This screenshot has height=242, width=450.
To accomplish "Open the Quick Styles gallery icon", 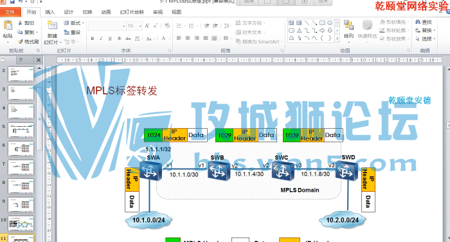I will (x=367, y=25).
